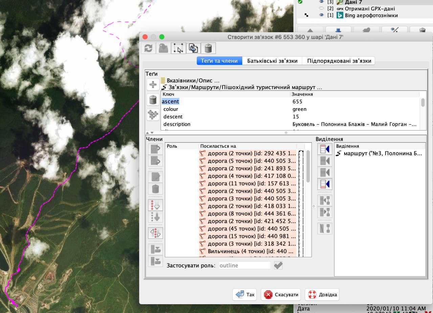
Task: Toggle visibility eye of Дані 7 layer
Action: tap(321, 2)
